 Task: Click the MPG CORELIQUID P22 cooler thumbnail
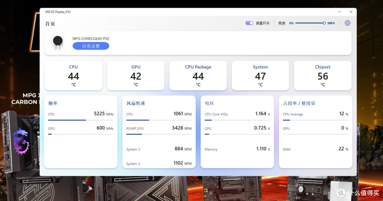(x=58, y=42)
